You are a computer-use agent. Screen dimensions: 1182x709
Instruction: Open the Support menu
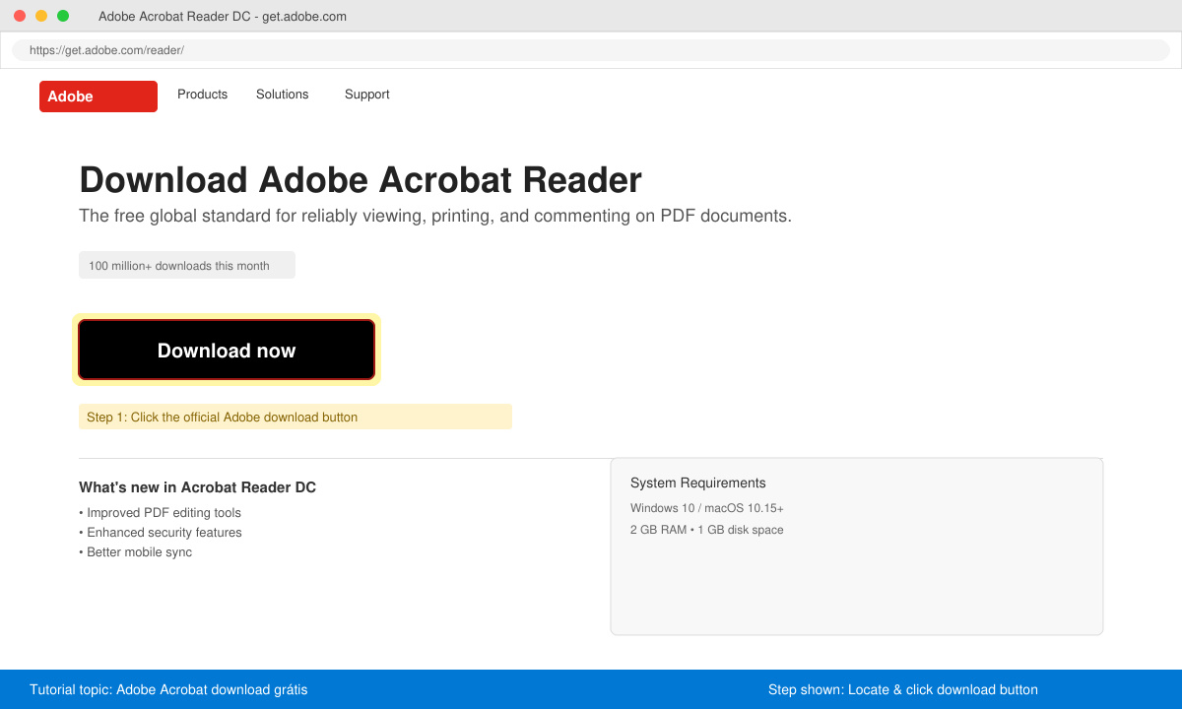(367, 95)
